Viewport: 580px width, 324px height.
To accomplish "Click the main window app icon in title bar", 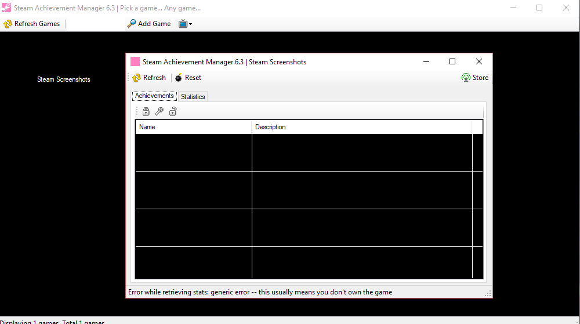I will pos(6,8).
